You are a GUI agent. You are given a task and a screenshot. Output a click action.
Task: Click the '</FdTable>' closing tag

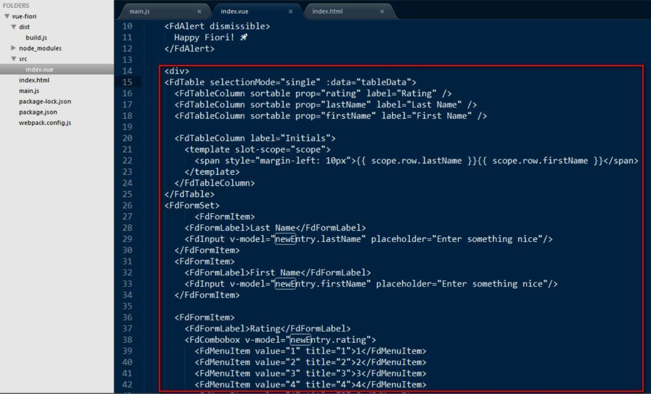(189, 194)
